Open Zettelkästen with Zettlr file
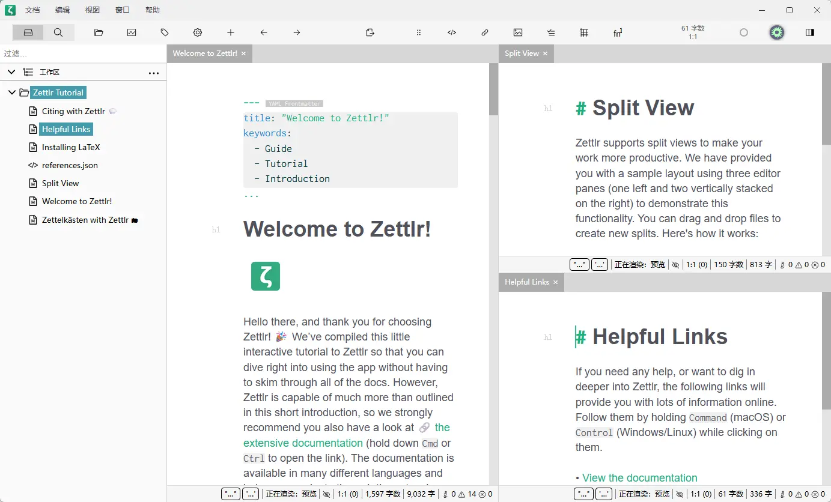Viewport: 831px width, 502px height. [x=85, y=220]
